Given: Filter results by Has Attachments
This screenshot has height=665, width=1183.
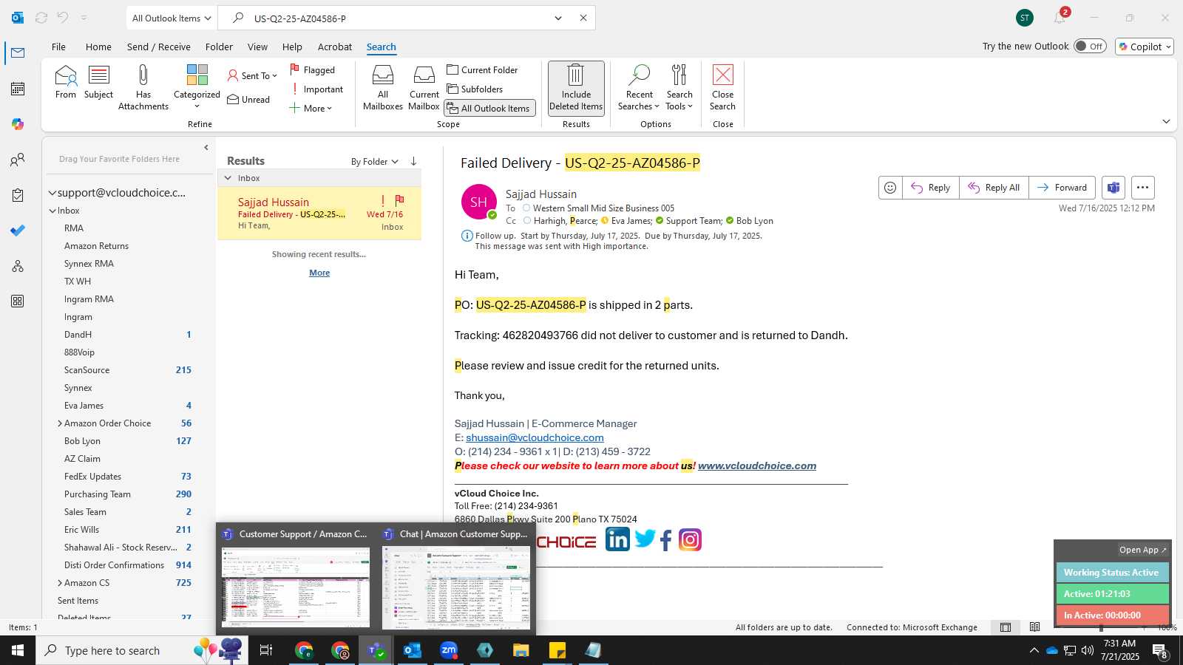Looking at the screenshot, I should click(x=143, y=87).
